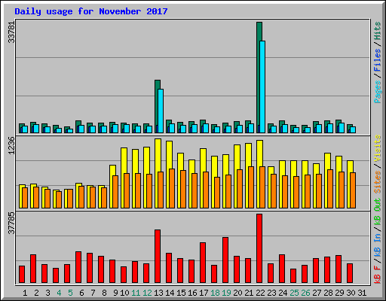Viewport: 386px width, 301px height.
Task: Click the red kB bar for day 2
Action: [x=33, y=269]
